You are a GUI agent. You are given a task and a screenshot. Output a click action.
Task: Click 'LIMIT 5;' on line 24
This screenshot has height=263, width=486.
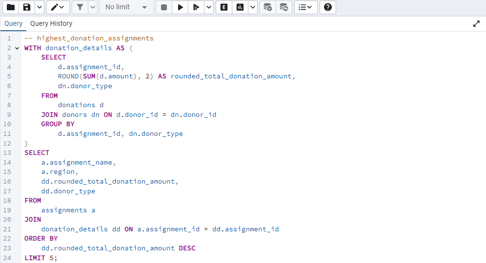point(41,258)
